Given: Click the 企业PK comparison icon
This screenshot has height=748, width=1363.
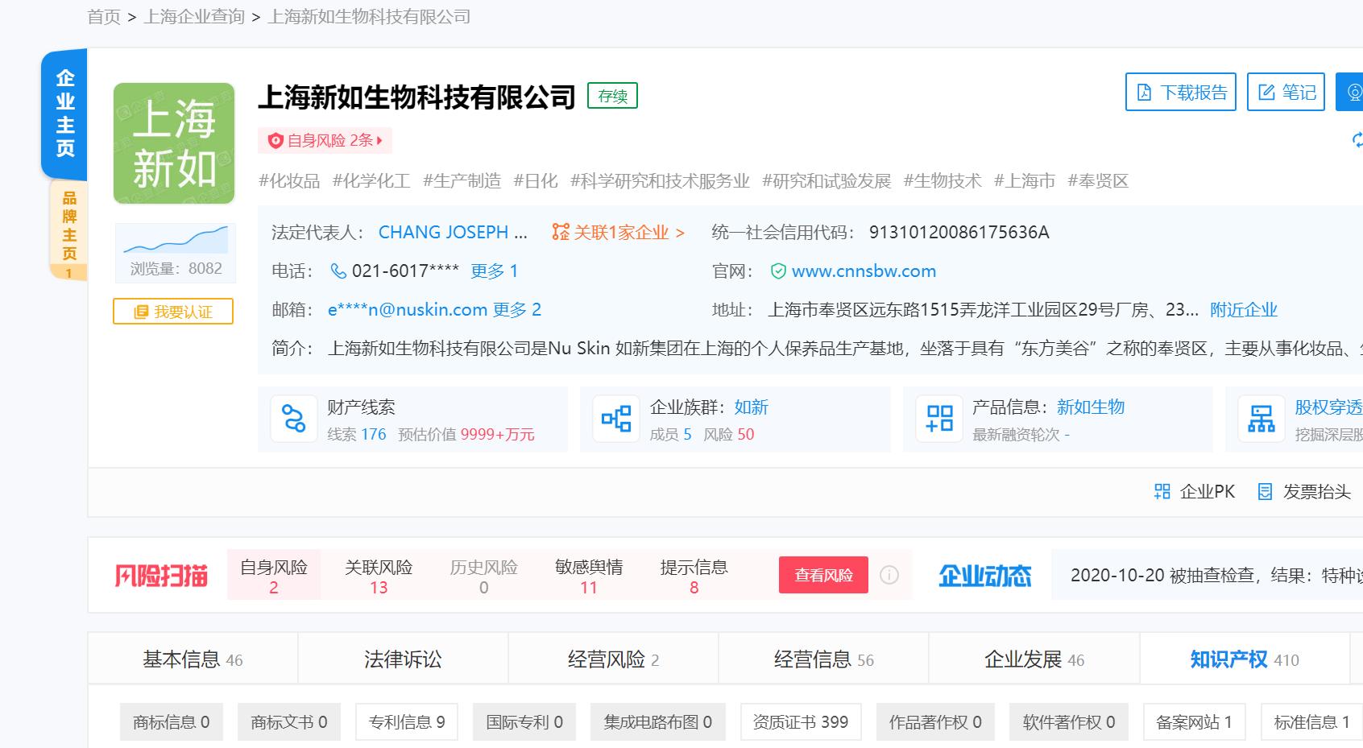Looking at the screenshot, I should pos(1162,491).
